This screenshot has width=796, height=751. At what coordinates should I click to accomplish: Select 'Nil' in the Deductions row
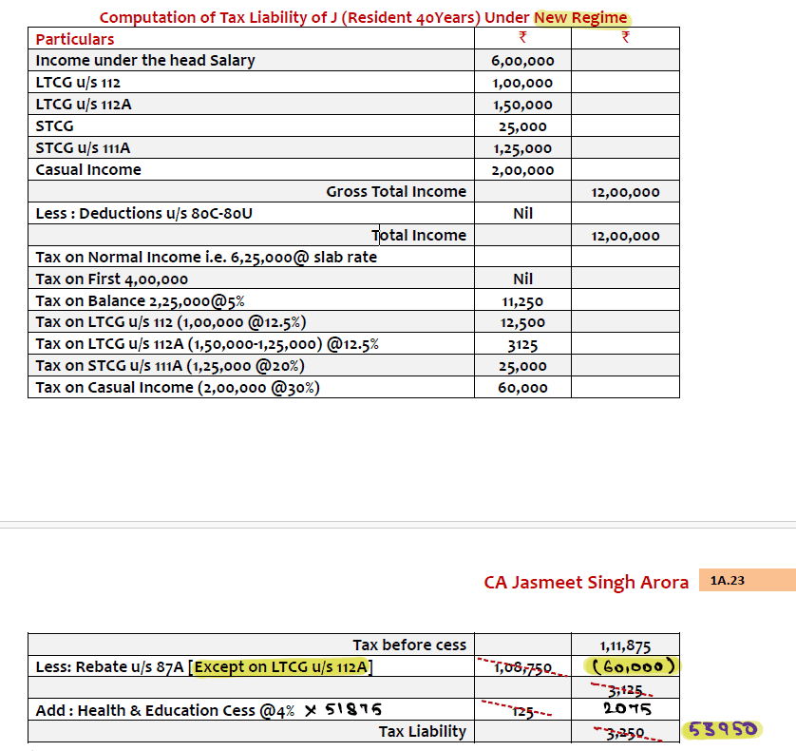coord(522,213)
